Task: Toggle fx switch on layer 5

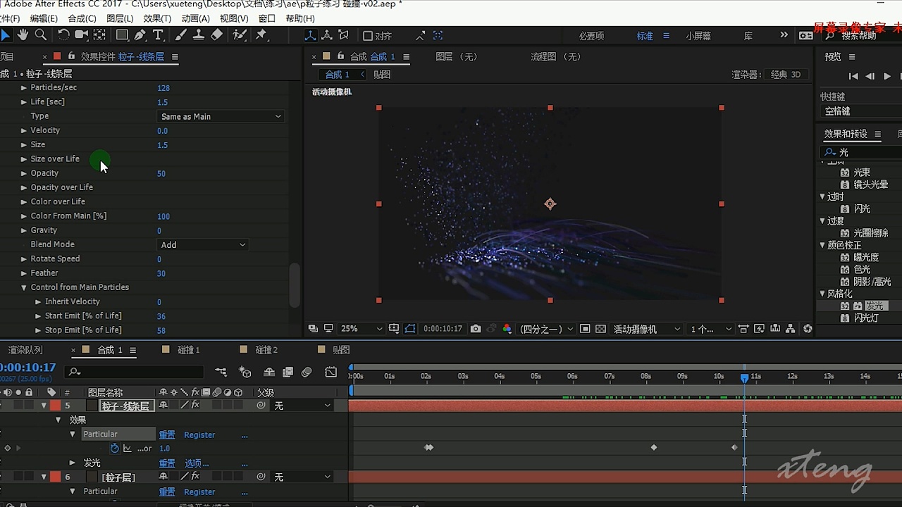Action: [x=195, y=405]
